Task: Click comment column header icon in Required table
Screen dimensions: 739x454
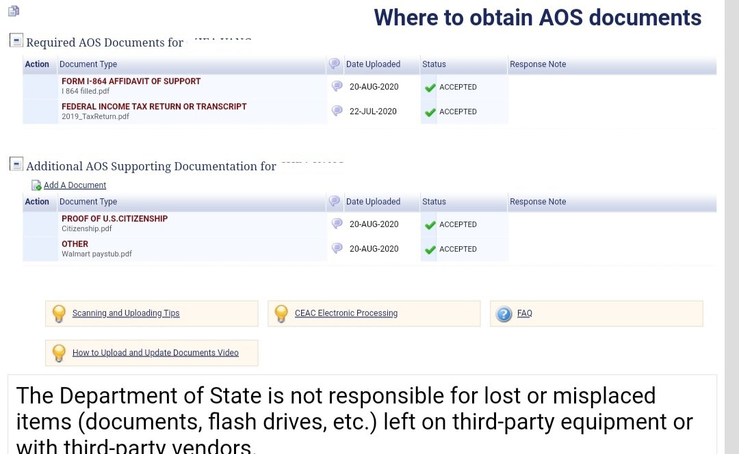Action: [334, 64]
